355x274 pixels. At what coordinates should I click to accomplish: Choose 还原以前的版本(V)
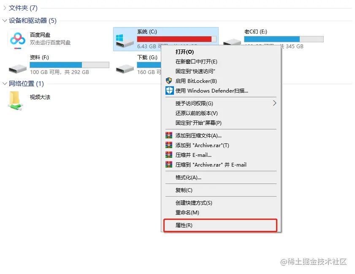pyautogui.click(x=221, y=113)
